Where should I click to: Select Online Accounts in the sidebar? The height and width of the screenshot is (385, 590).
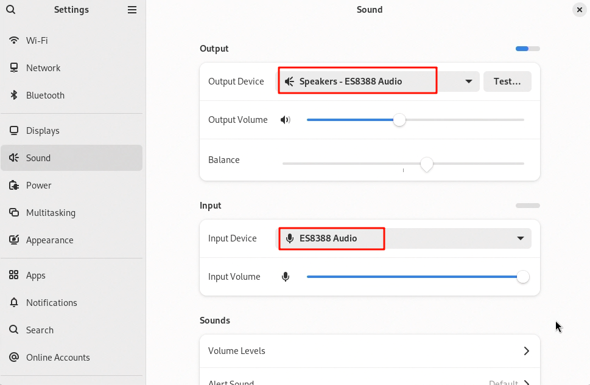58,358
